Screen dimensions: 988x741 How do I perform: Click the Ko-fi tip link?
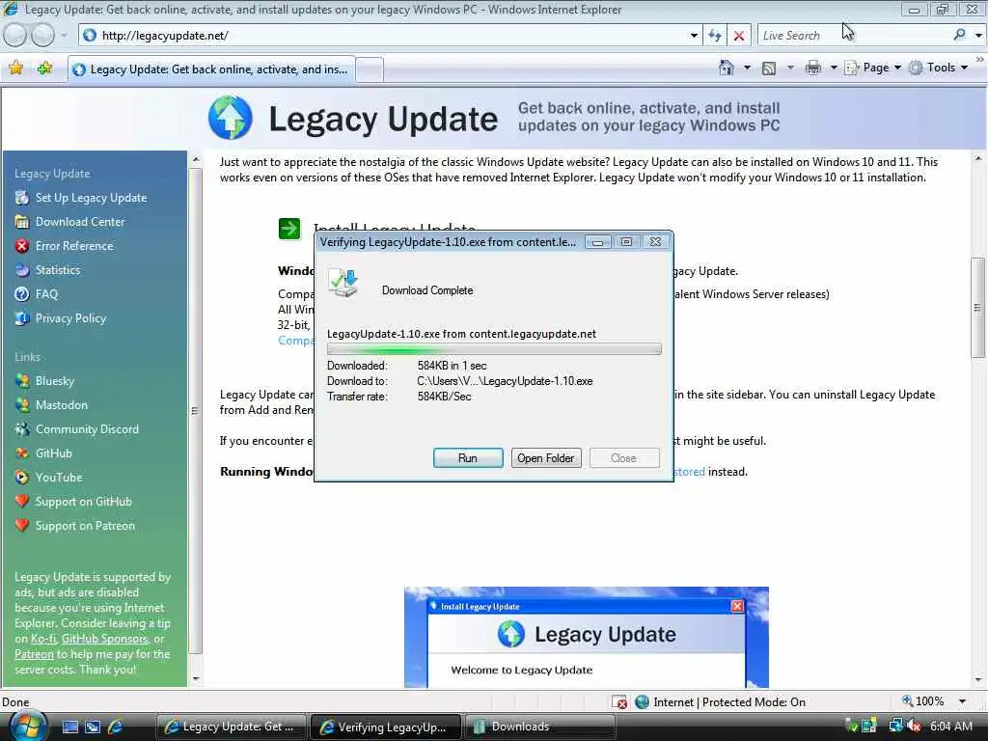(x=43, y=639)
